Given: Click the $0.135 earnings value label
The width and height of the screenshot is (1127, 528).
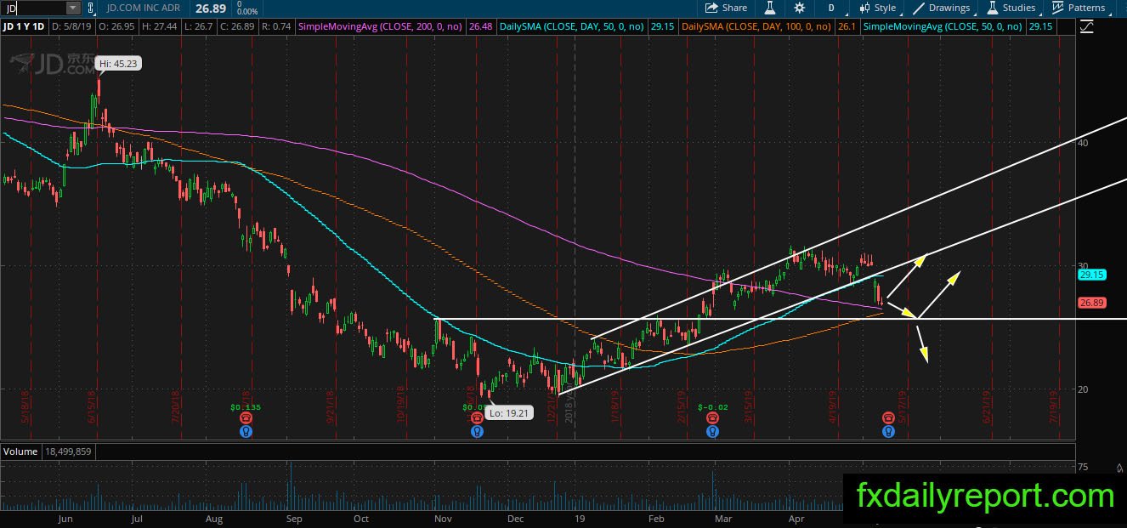Looking at the screenshot, I should pos(246,407).
